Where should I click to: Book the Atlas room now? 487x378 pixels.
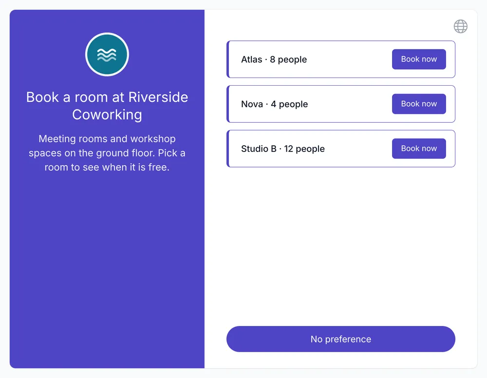[x=419, y=59]
